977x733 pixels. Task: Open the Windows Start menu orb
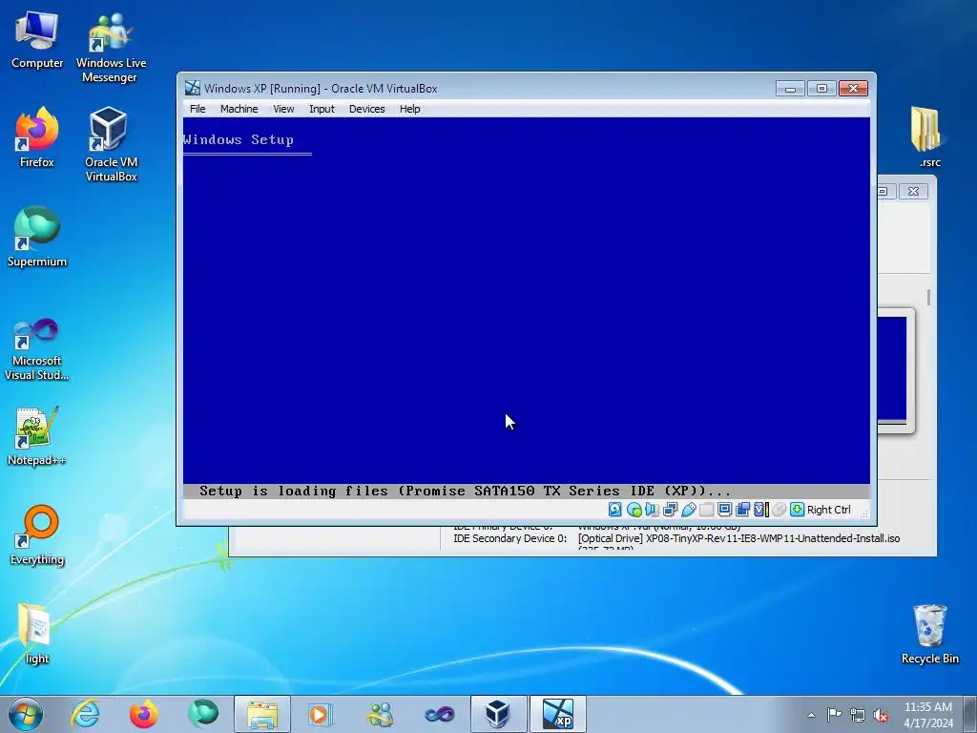point(26,714)
